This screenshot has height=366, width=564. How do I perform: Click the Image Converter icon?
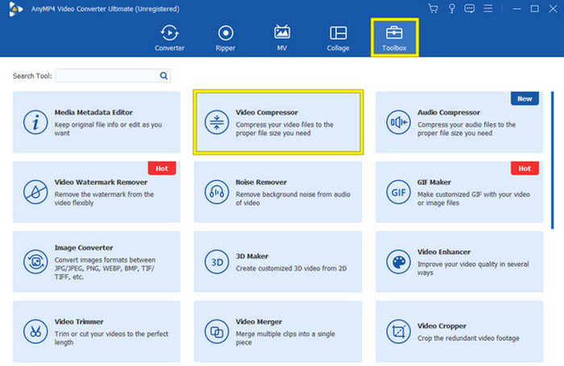(x=35, y=262)
